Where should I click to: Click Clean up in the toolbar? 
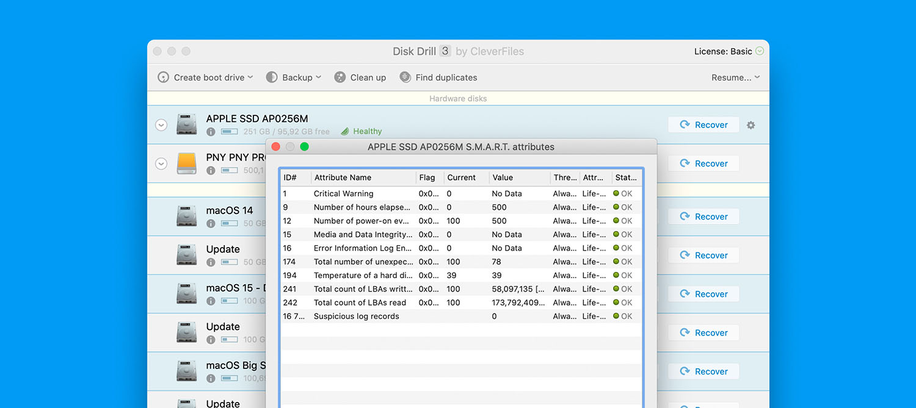tap(360, 77)
